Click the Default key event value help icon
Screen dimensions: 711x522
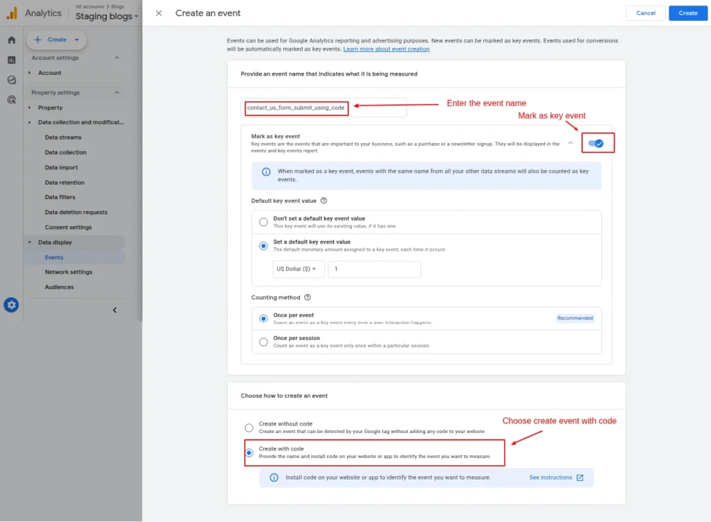coord(324,201)
